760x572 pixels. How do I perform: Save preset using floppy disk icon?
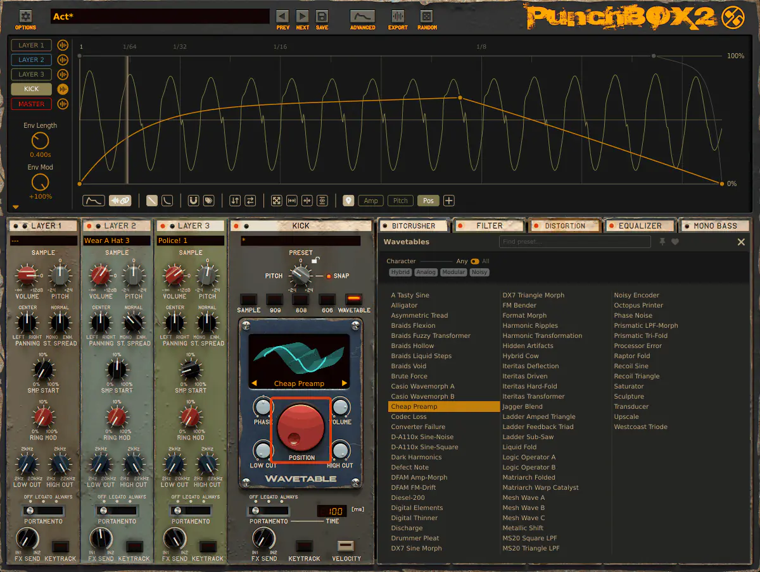(x=322, y=16)
